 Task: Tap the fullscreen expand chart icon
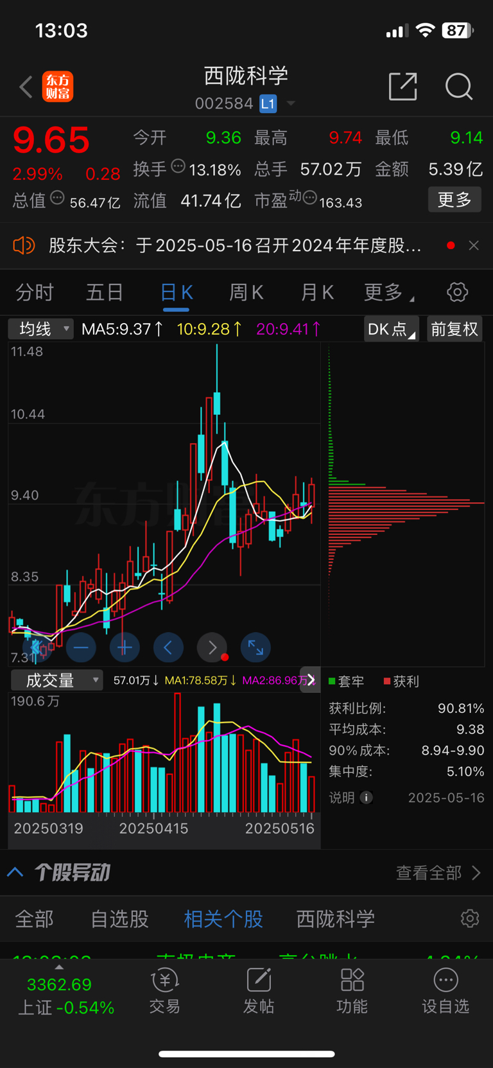pyautogui.click(x=255, y=647)
